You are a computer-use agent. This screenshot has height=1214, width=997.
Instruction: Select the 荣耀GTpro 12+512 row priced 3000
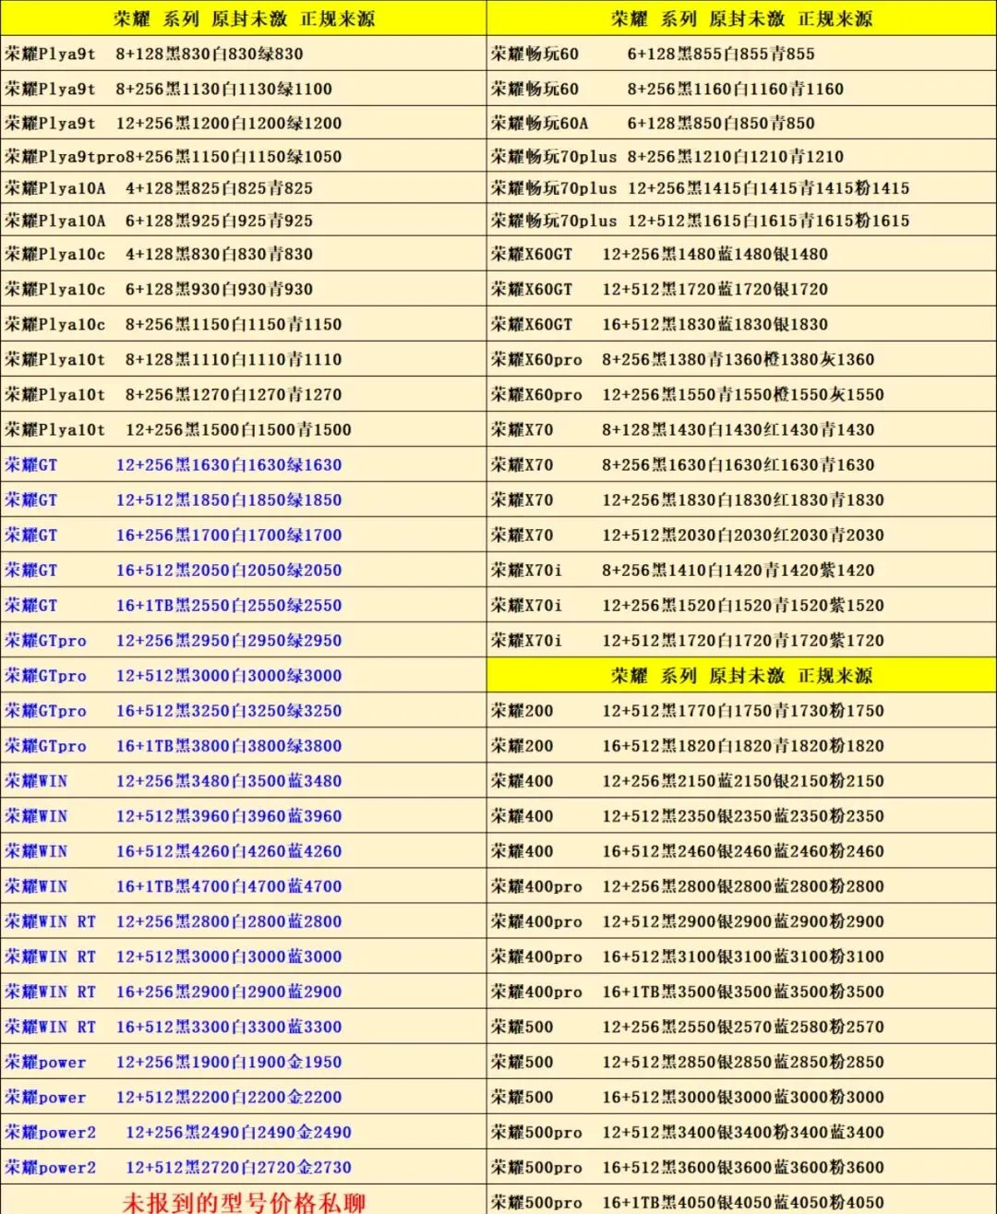244,675
